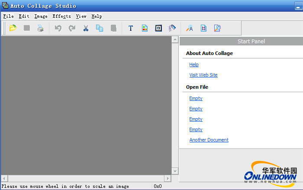Minimize the Auto Collage Studio window
303x190 pixels.
click(x=299, y=6)
